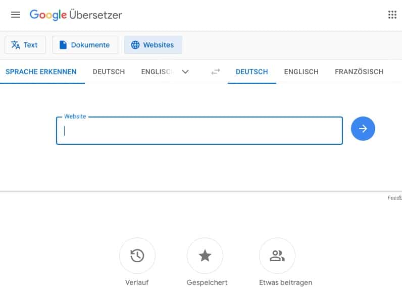Open the Google apps grid
This screenshot has width=402, height=292.
392,15
